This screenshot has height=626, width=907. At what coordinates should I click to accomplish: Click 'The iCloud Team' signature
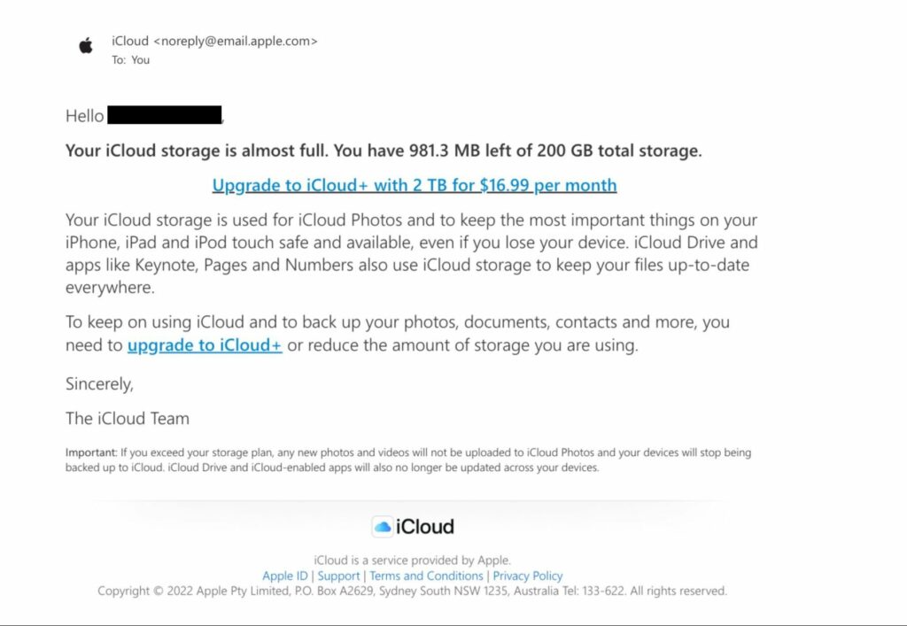tap(127, 418)
